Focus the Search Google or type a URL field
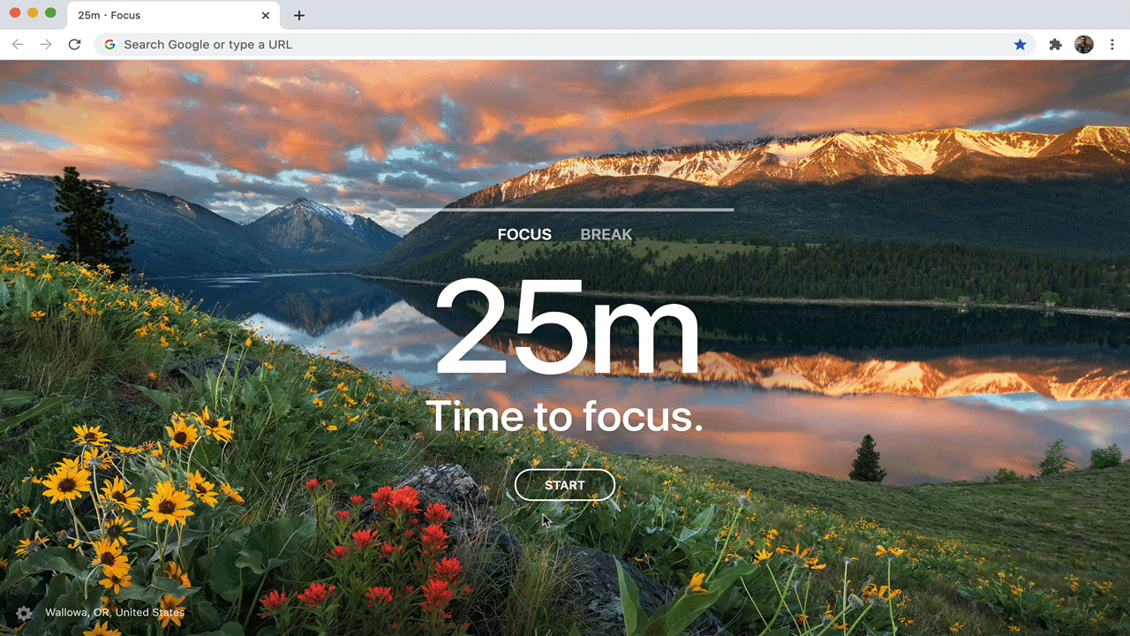 tap(565, 44)
